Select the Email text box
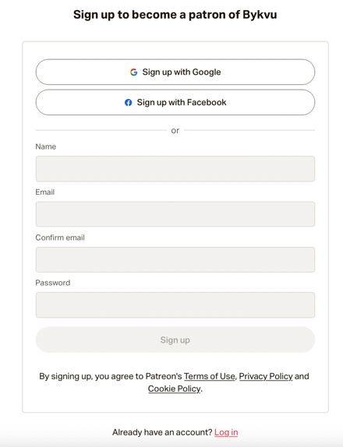The height and width of the screenshot is (447, 343). [x=175, y=214]
